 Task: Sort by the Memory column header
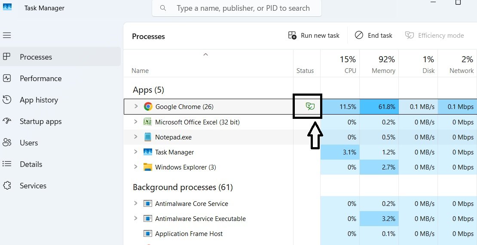pyautogui.click(x=379, y=63)
